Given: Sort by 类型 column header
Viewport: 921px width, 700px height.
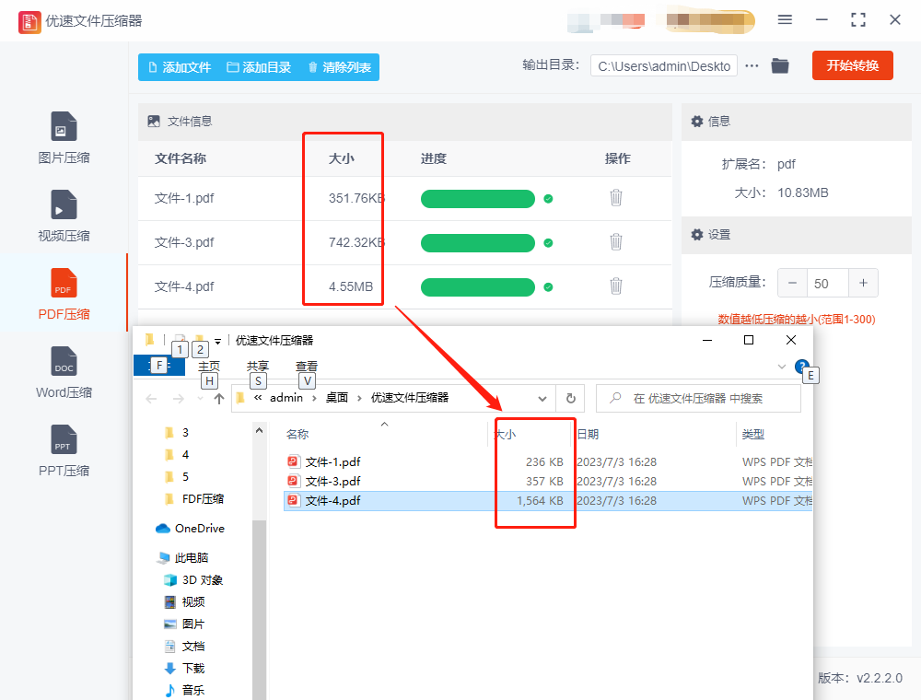Looking at the screenshot, I should point(752,435).
